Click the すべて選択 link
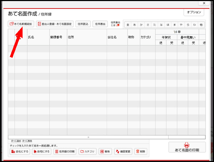The width and height of the screenshot is (214, 162). (16, 141)
